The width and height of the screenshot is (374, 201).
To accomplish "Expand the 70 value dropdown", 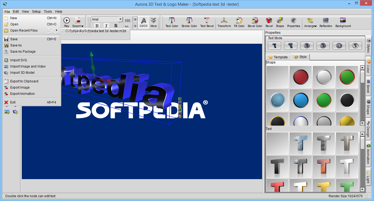I will pyautogui.click(x=135, y=26).
